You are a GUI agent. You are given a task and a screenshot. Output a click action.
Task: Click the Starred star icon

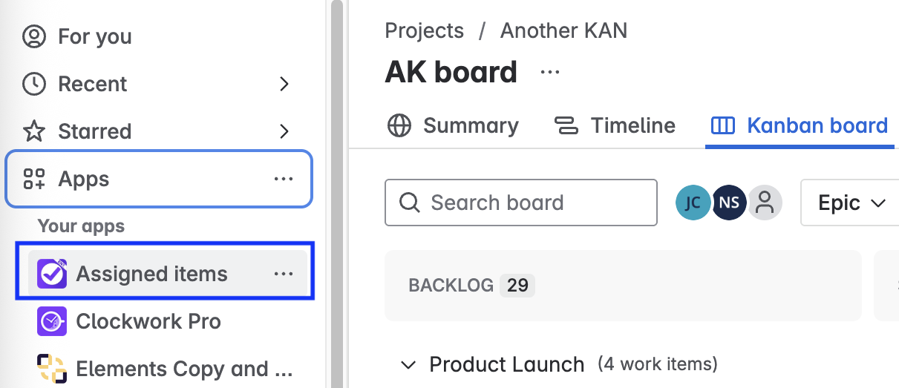(34, 131)
